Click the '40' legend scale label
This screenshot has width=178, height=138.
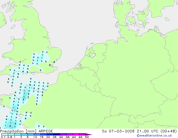(x=74, y=137)
